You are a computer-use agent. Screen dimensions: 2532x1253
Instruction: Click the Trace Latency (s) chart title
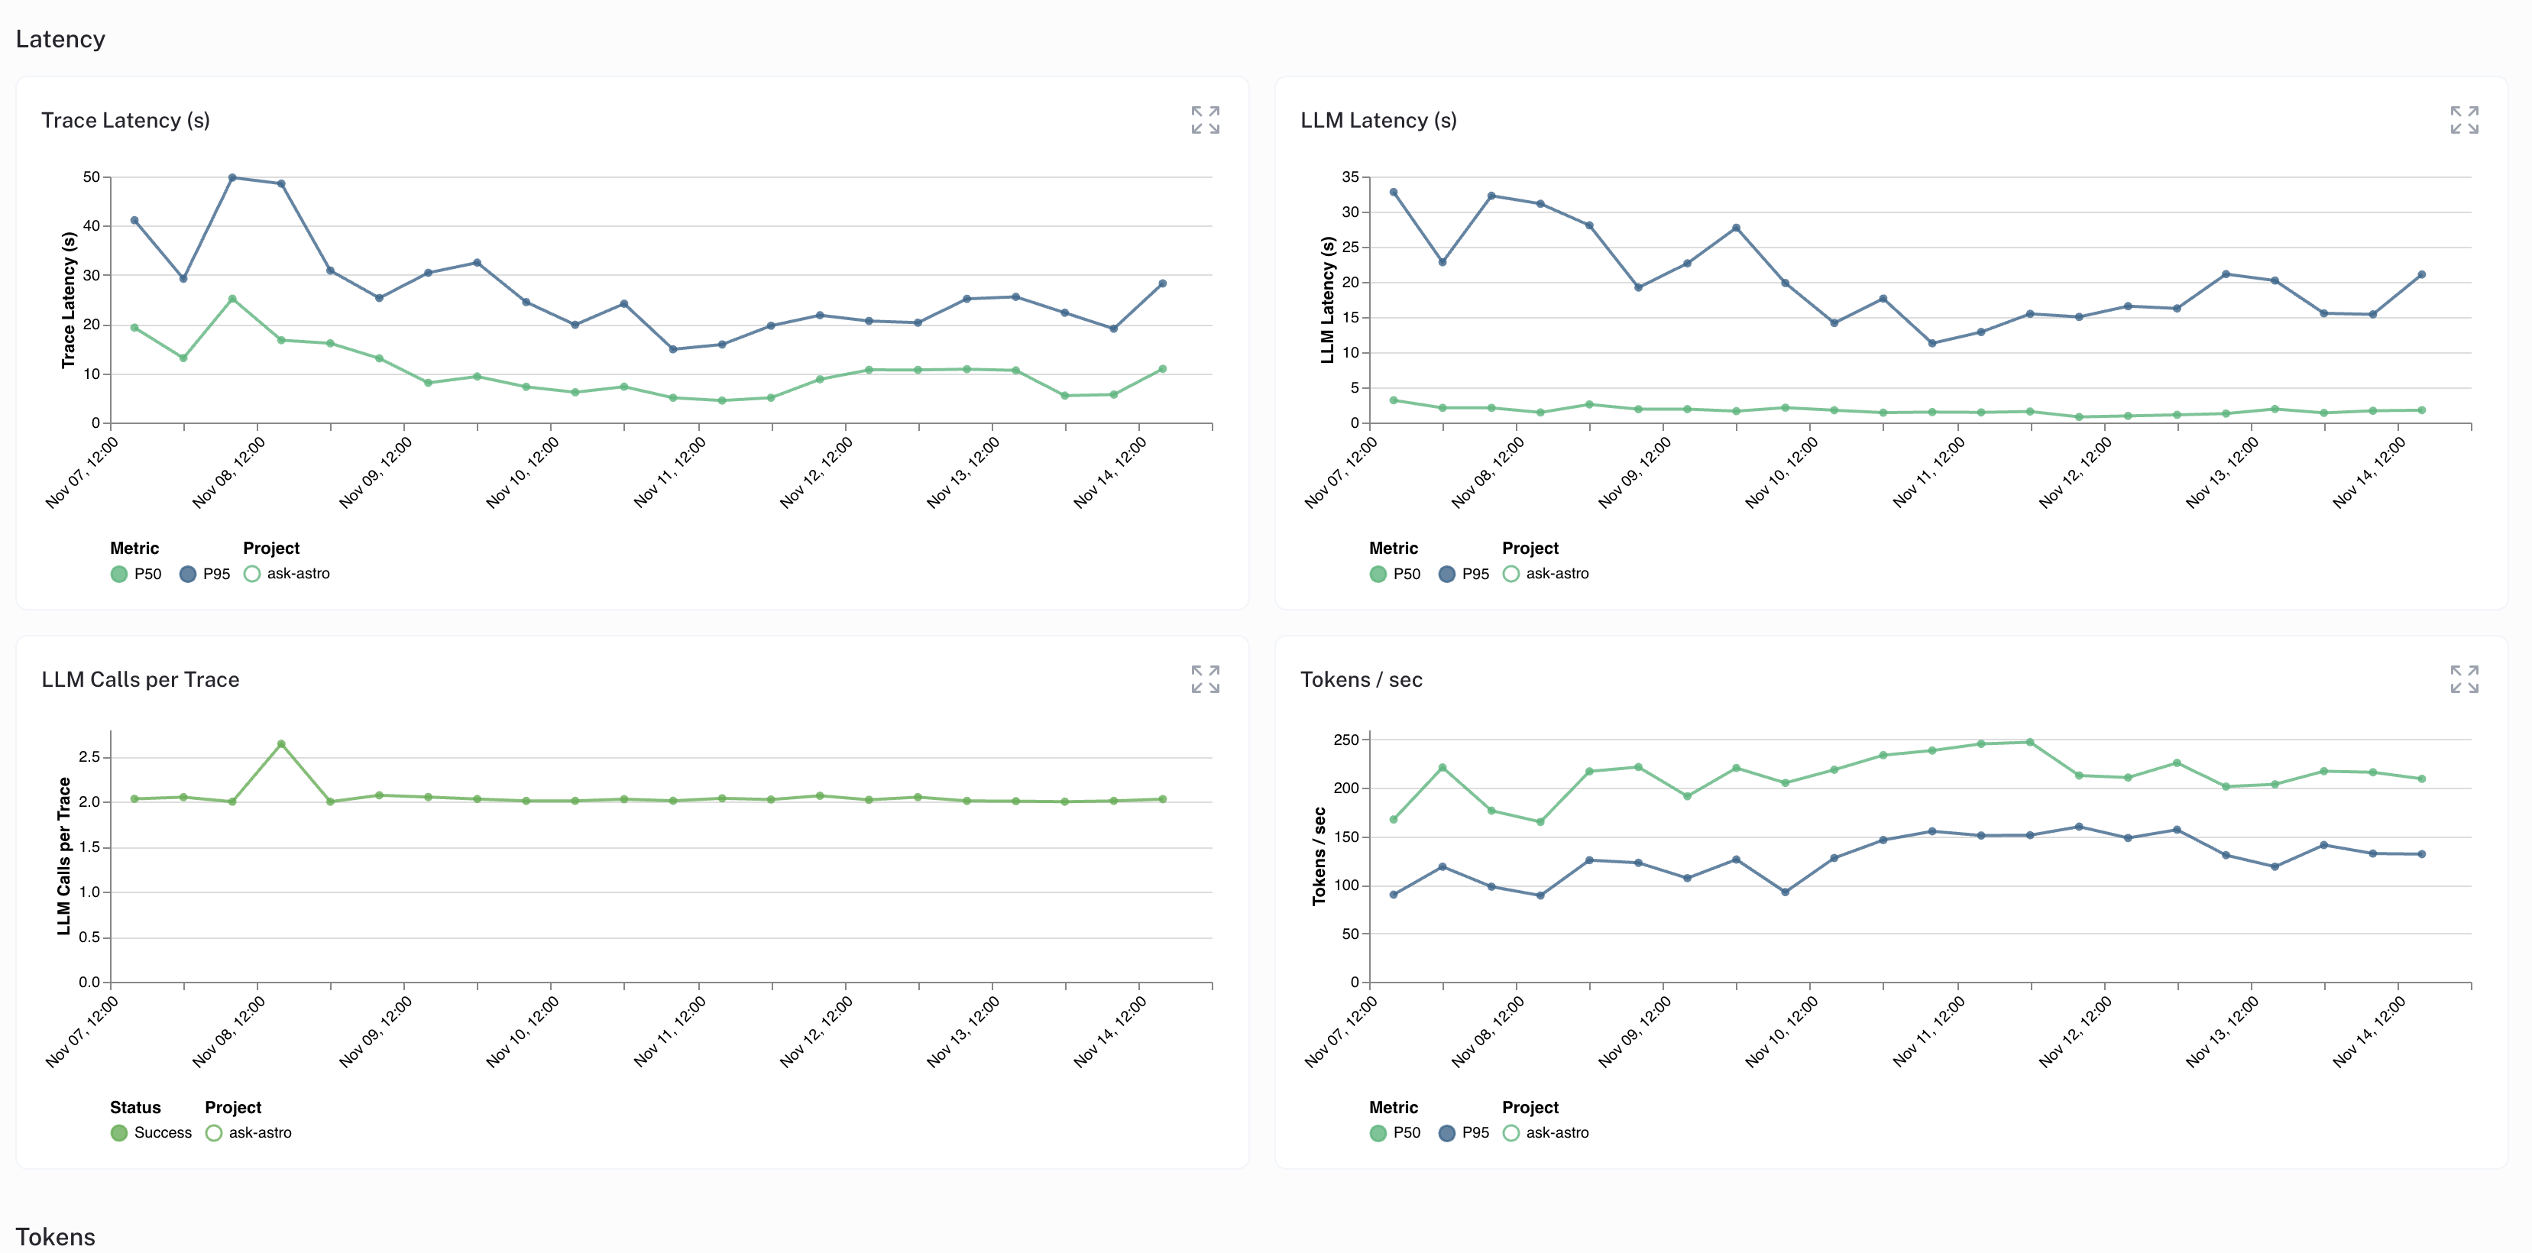126,120
